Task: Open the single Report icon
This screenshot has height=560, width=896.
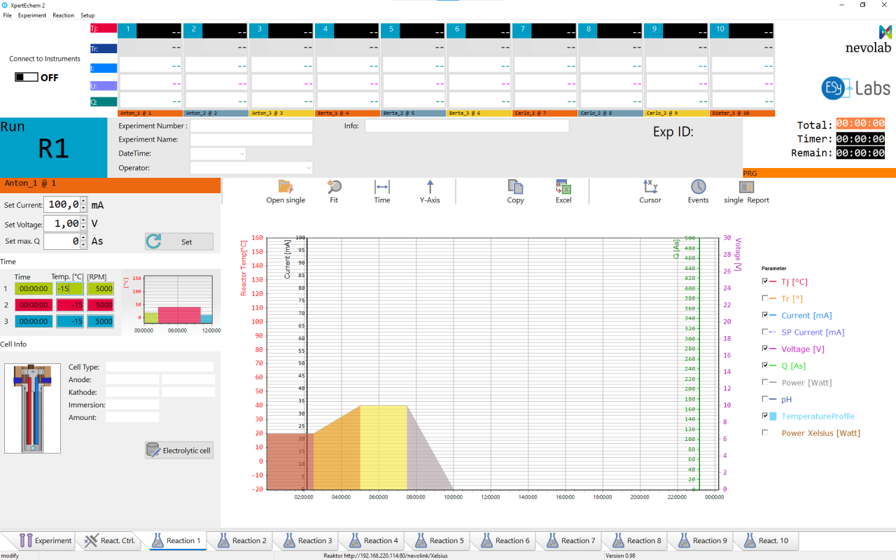Action: pyautogui.click(x=746, y=187)
